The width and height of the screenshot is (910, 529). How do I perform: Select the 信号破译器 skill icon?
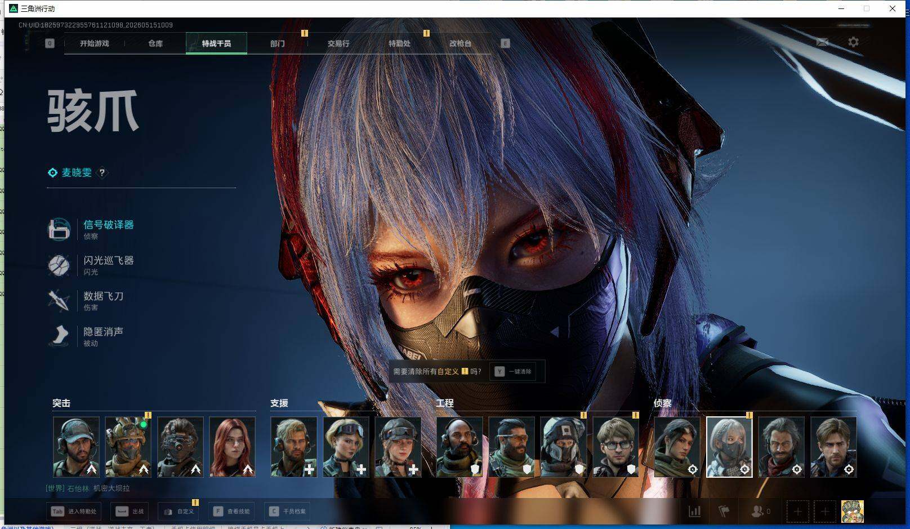coord(59,229)
